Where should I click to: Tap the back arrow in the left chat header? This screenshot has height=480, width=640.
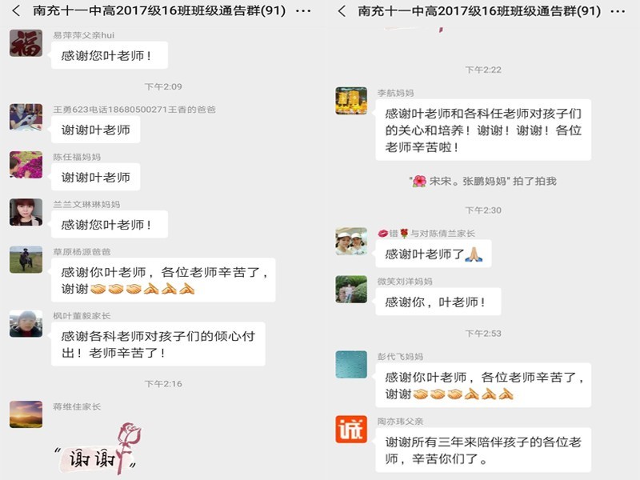coord(15,10)
